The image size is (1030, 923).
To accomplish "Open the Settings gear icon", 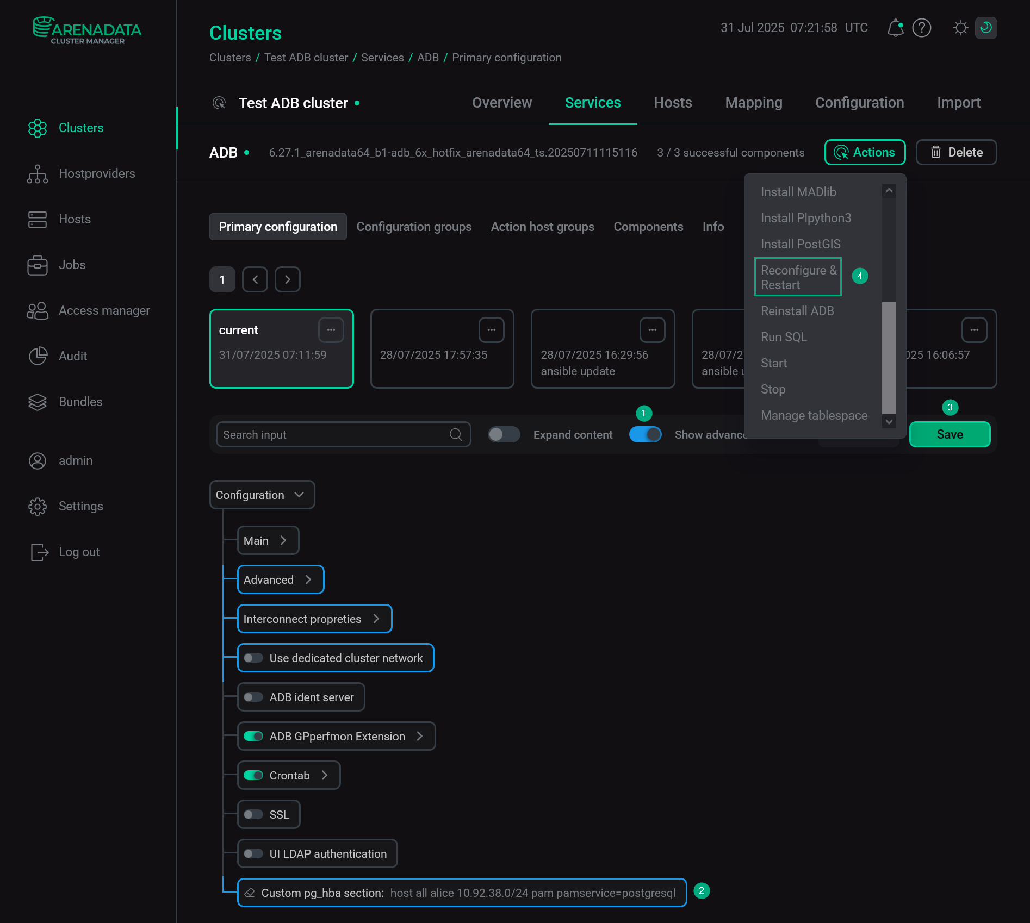I will click(38, 506).
